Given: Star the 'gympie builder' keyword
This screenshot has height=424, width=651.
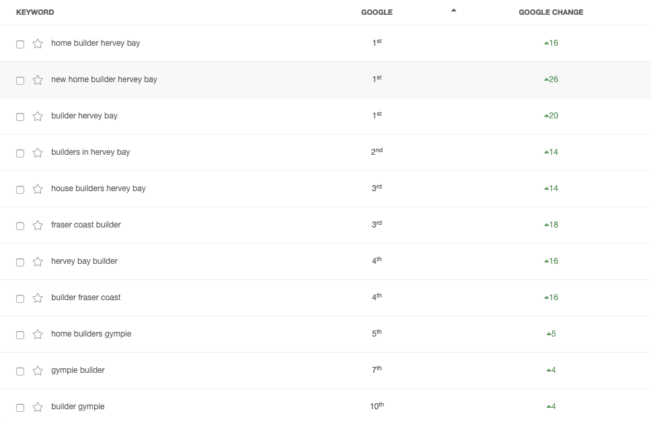Looking at the screenshot, I should [38, 371].
